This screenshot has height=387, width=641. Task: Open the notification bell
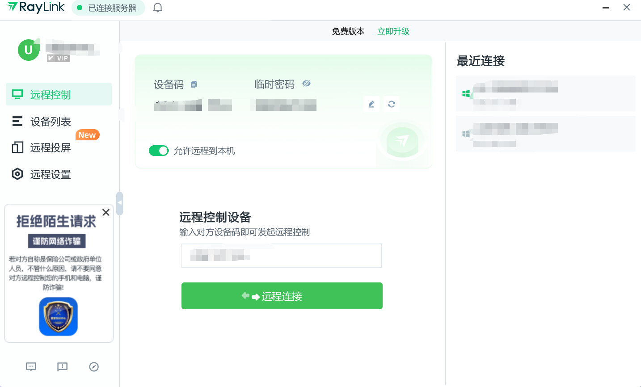point(157,8)
